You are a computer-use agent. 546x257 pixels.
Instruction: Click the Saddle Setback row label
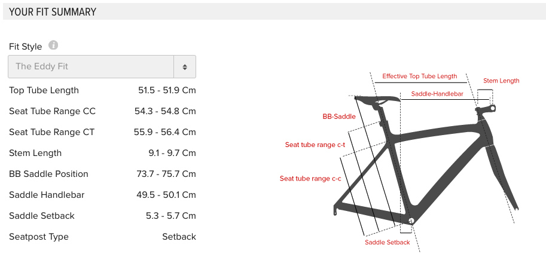[42, 216]
